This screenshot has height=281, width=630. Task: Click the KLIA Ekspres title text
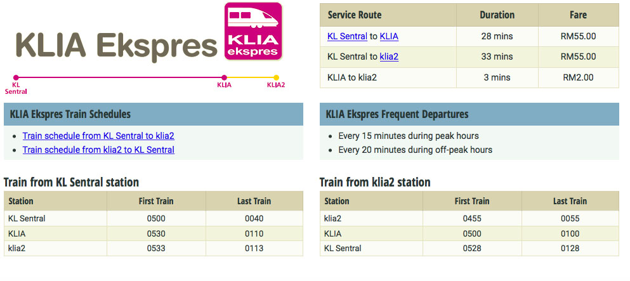click(117, 44)
